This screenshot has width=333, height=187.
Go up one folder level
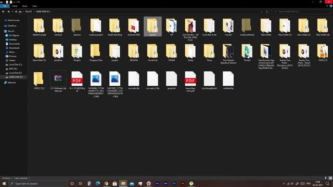tap(16, 11)
